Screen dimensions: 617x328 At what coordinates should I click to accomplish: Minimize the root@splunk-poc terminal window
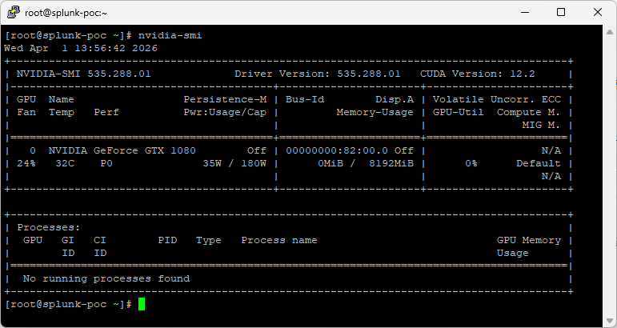pos(525,12)
